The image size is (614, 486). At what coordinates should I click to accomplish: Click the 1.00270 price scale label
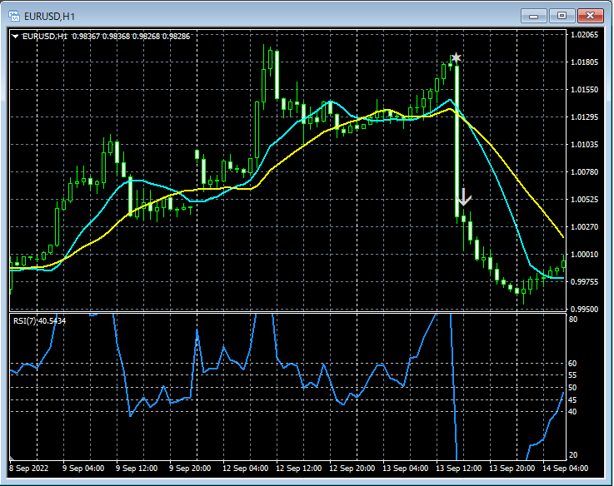(584, 227)
